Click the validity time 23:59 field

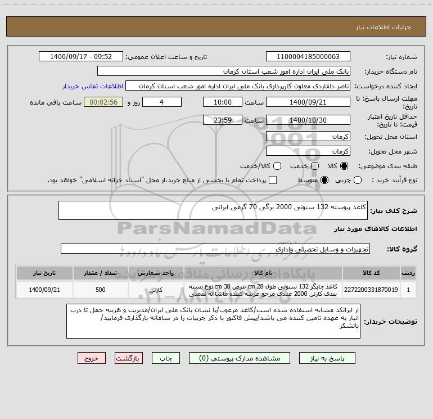coord(223,120)
